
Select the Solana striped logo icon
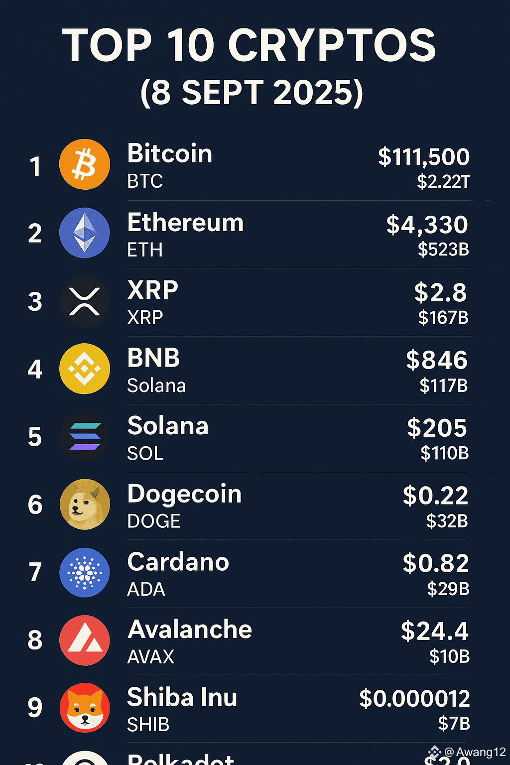(x=85, y=437)
